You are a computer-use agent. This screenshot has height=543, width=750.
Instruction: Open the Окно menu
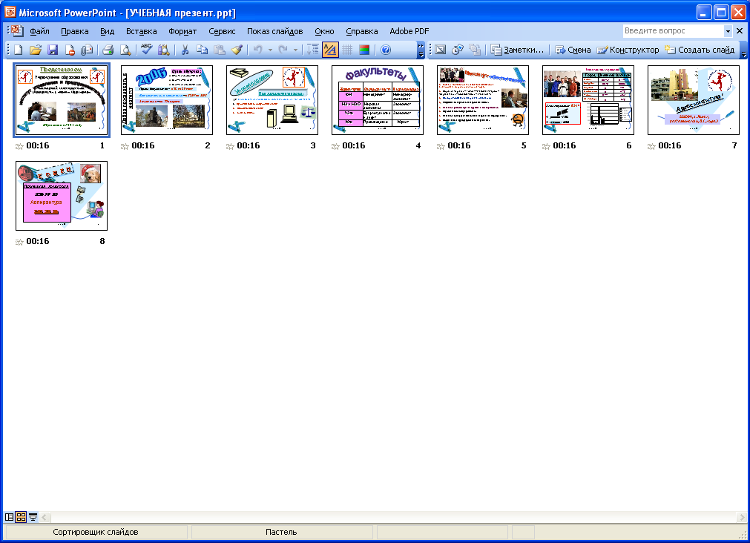pyautogui.click(x=324, y=31)
